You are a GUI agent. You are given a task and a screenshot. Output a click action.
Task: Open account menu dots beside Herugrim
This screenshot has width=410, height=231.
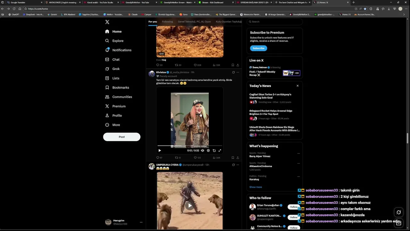(x=141, y=222)
